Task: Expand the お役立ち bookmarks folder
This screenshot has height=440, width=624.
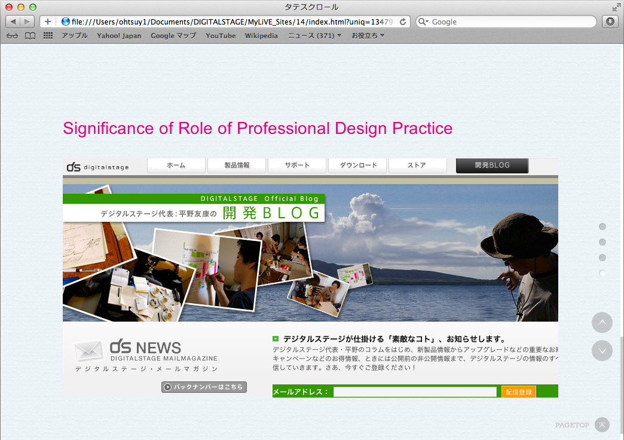Action: click(368, 35)
